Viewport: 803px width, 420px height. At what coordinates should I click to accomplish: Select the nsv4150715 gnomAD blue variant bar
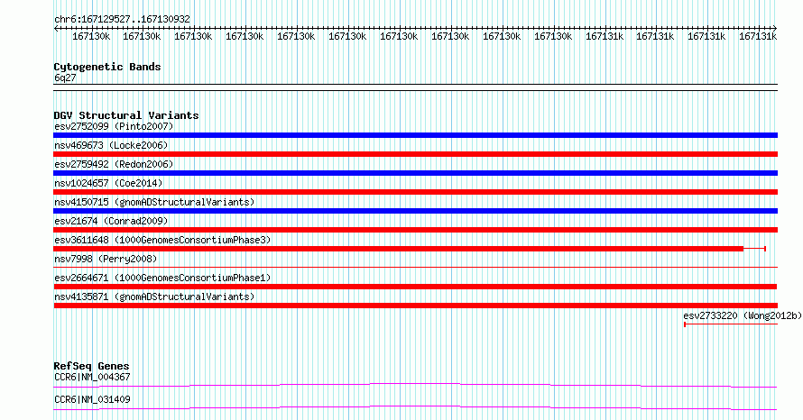pyautogui.click(x=415, y=211)
